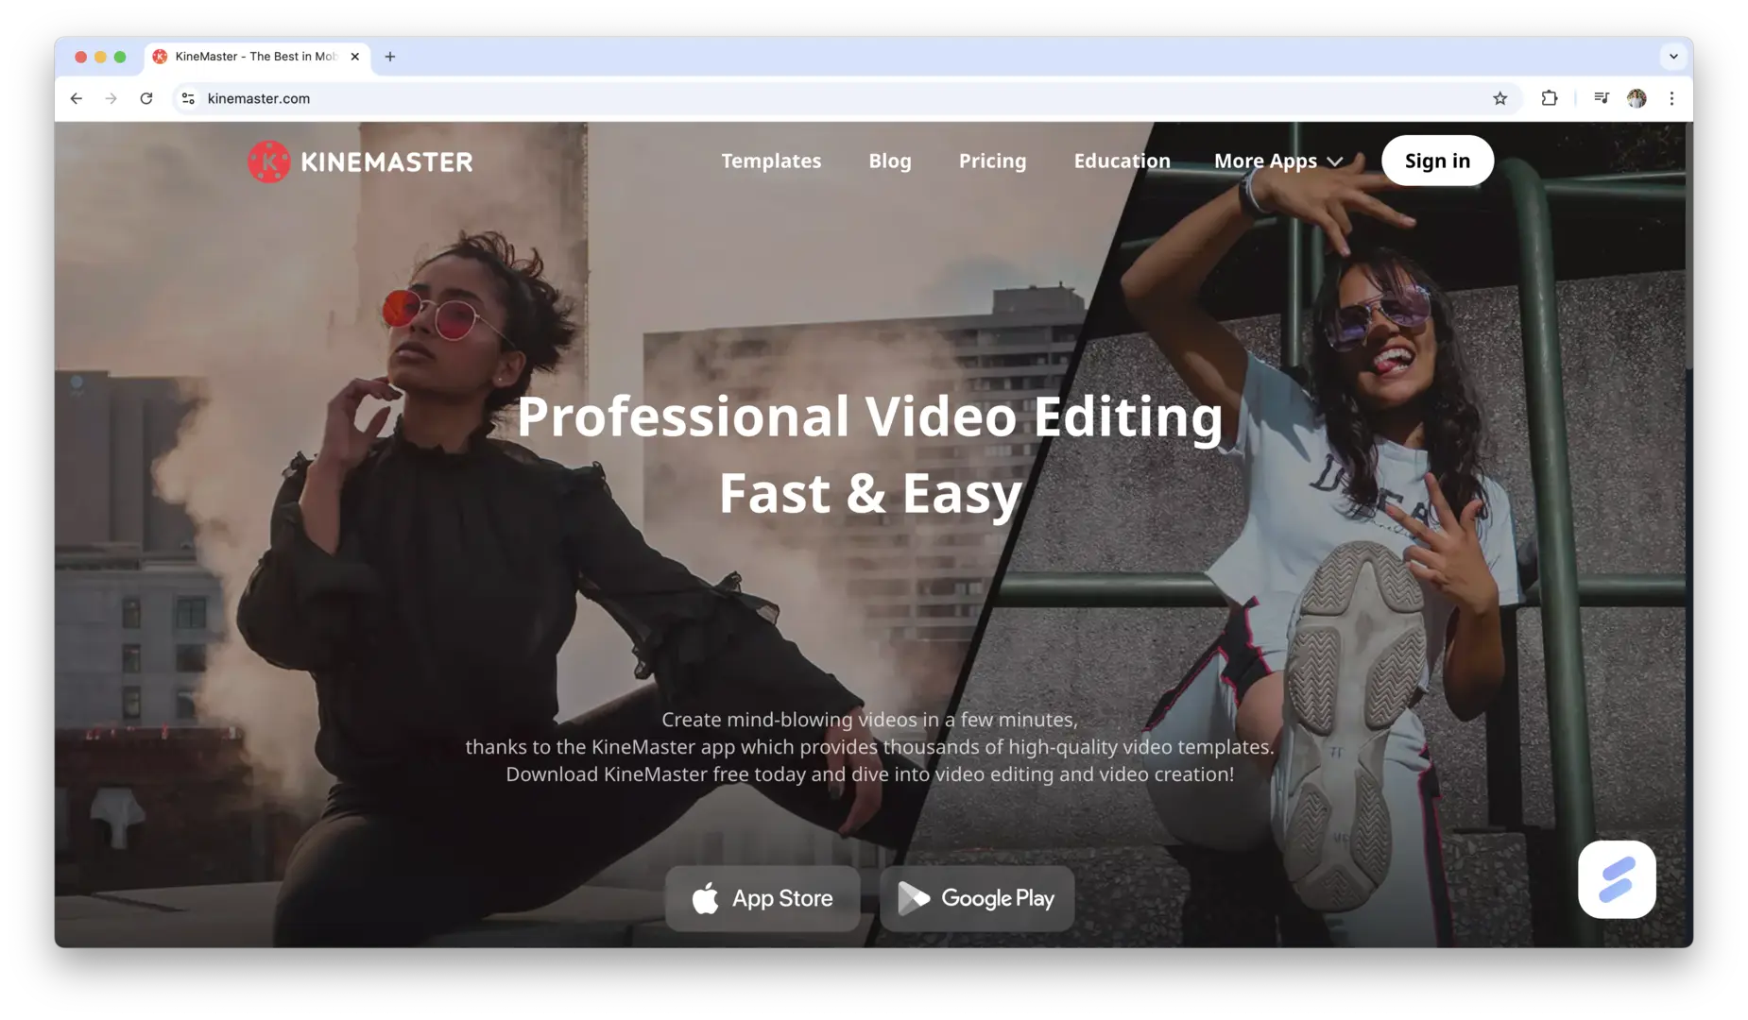Click the KineMaster red logo icon

pyautogui.click(x=268, y=161)
